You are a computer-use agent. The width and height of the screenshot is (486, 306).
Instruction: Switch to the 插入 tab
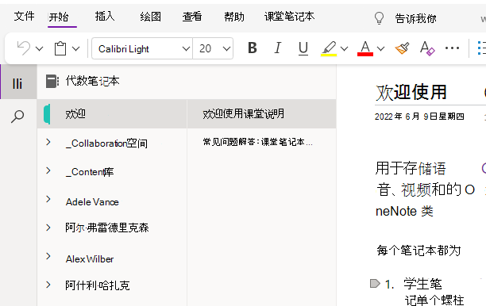(105, 17)
